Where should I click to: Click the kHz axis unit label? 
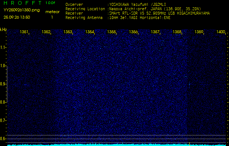pos(3,30)
